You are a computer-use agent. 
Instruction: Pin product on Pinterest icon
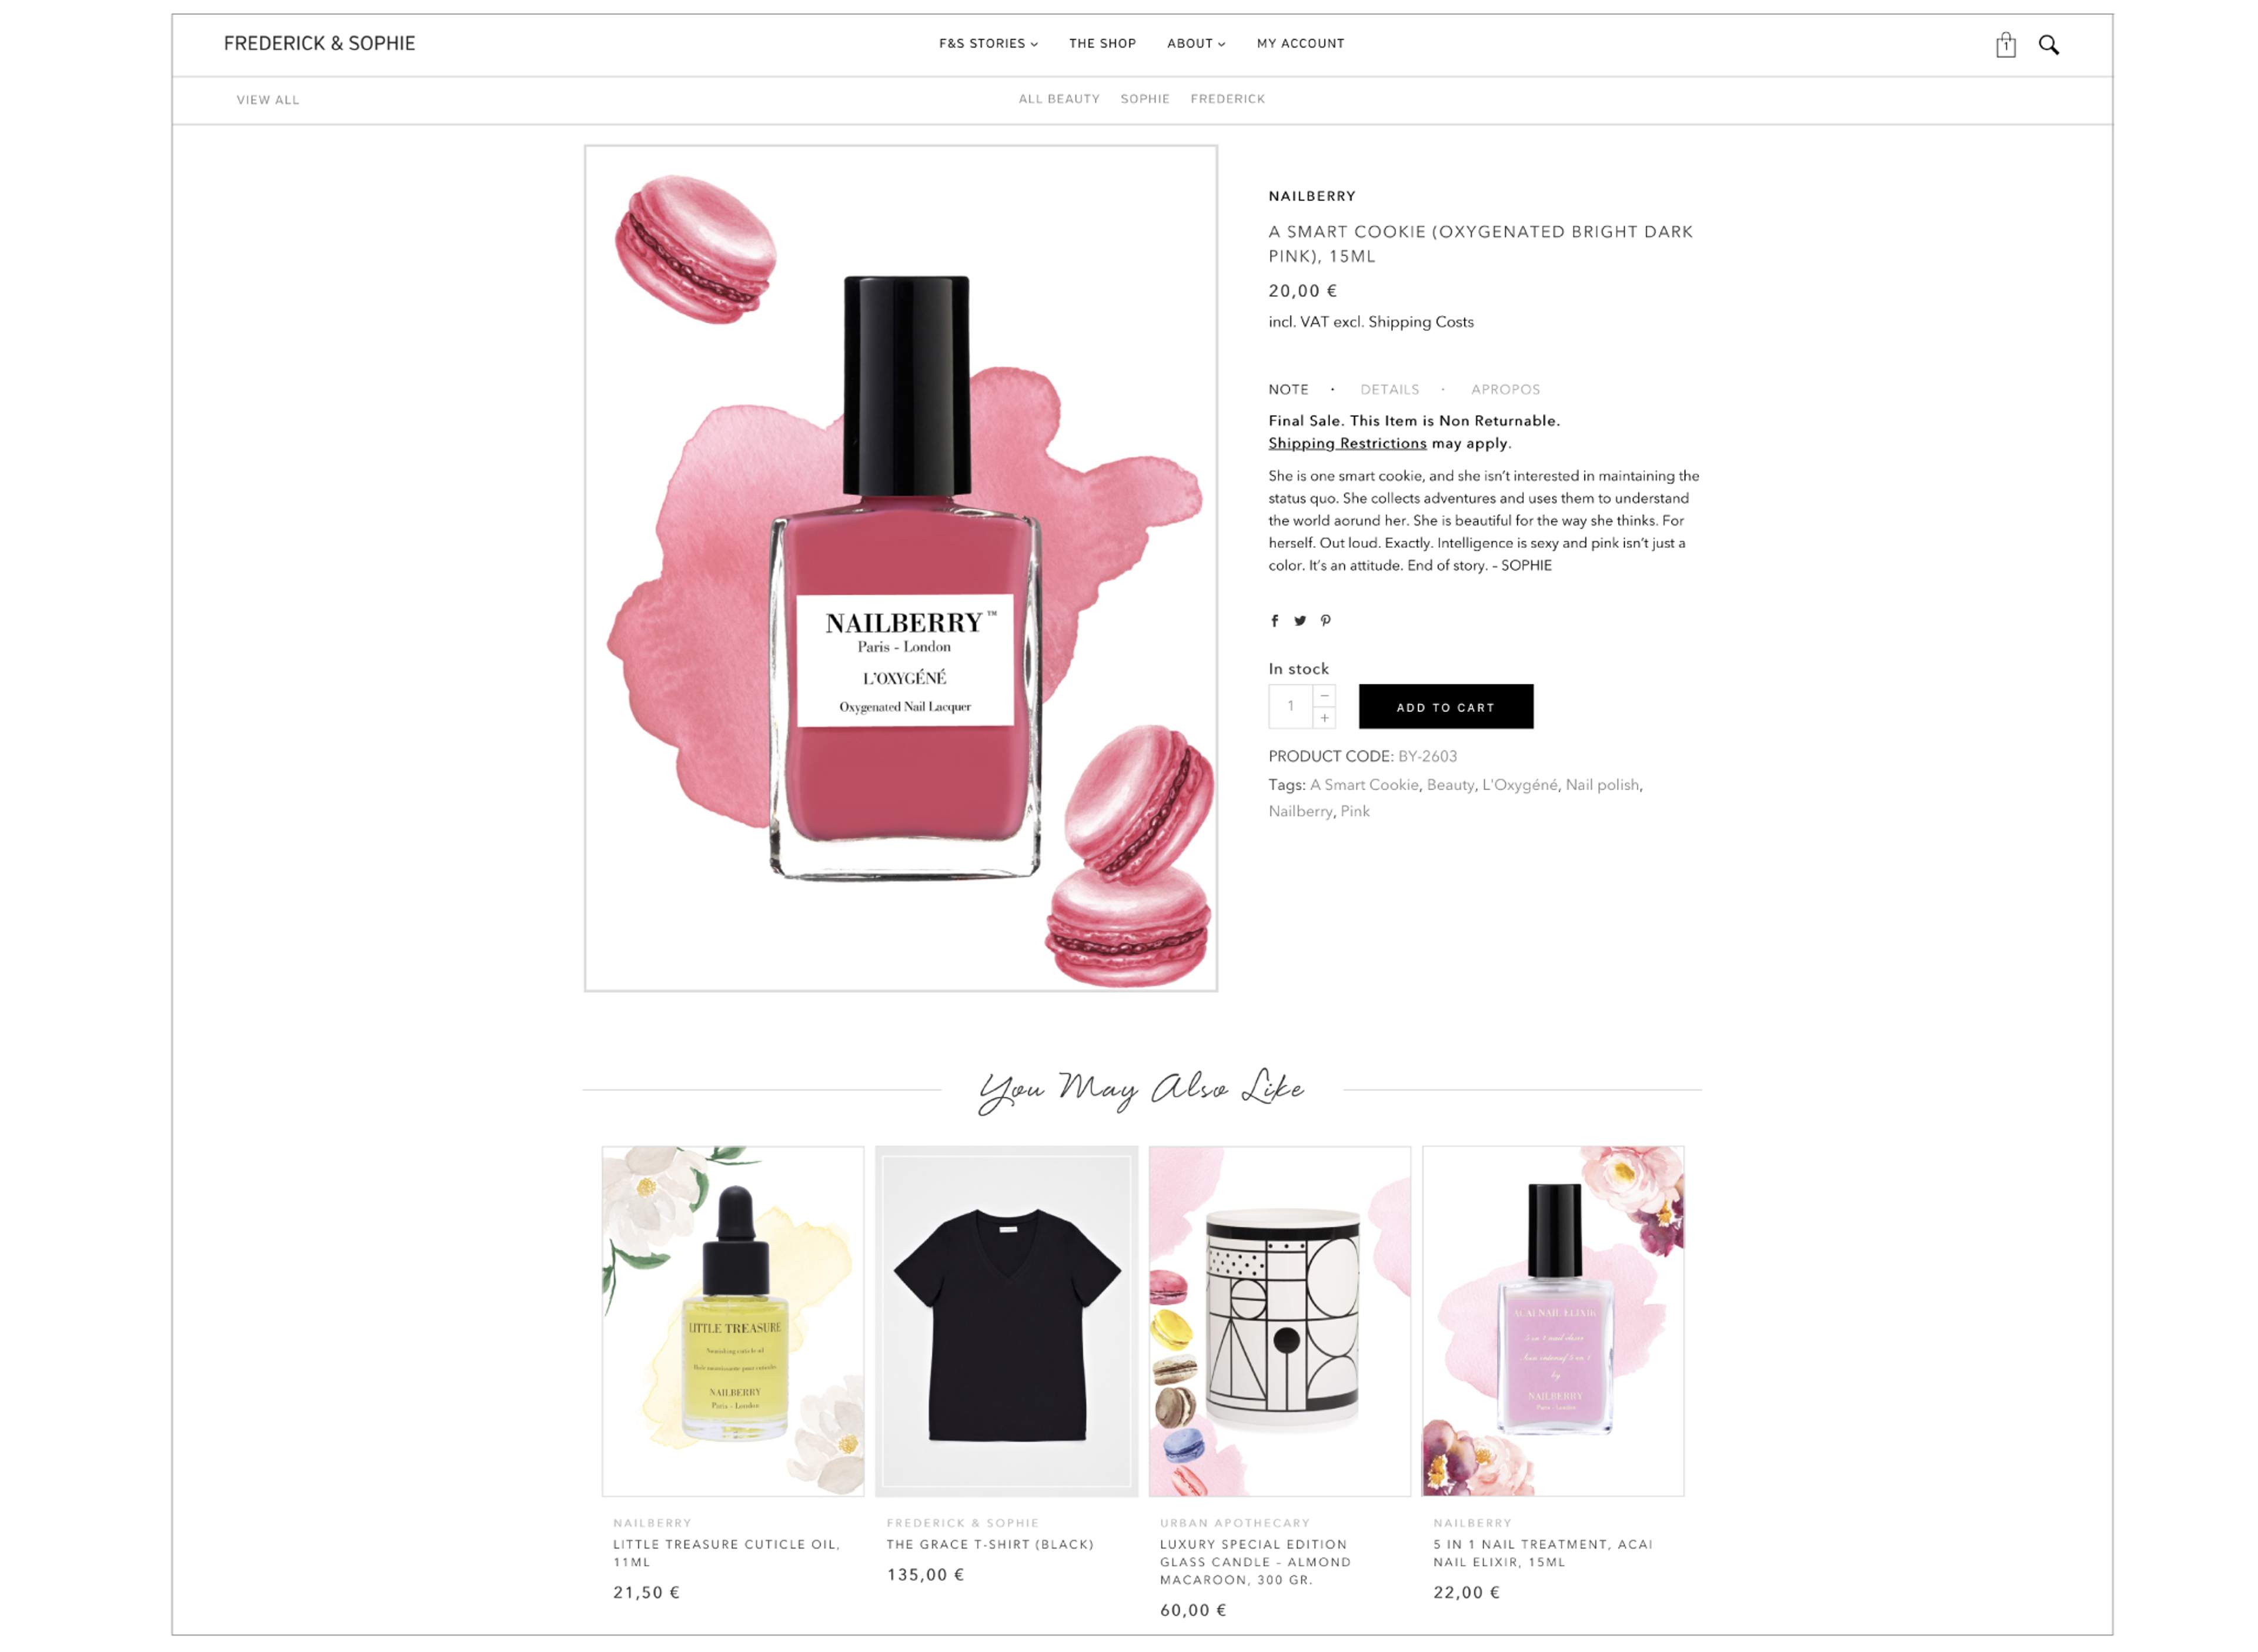click(1325, 621)
